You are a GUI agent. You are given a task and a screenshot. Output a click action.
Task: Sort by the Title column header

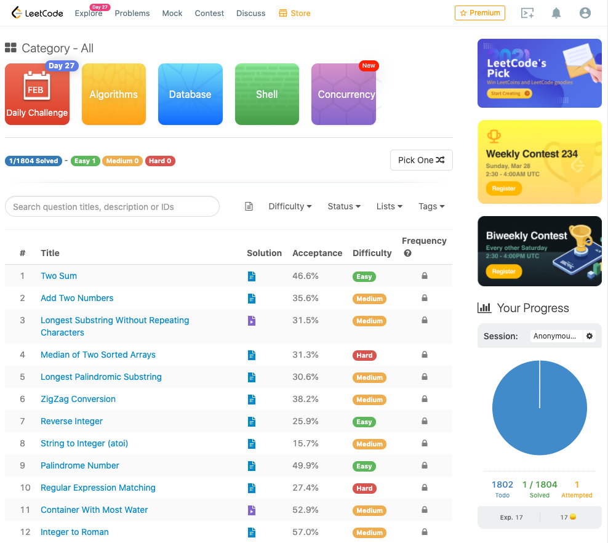50,253
